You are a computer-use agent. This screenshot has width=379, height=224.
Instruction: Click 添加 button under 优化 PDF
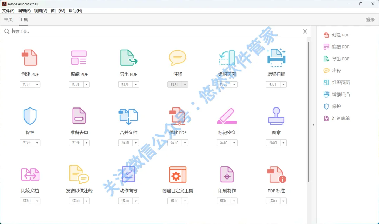pyautogui.click(x=174, y=142)
